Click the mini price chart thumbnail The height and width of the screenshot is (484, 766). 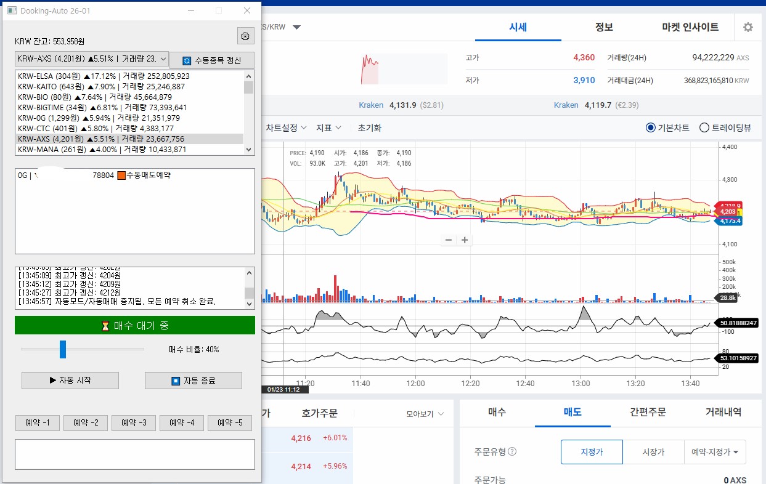[x=404, y=68]
